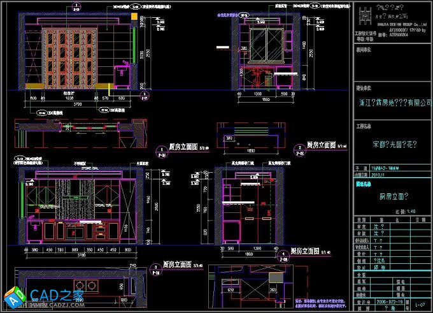Click the 1890 dimension under top-right elevation
This screenshot has width=433, height=313.
pos(252,151)
